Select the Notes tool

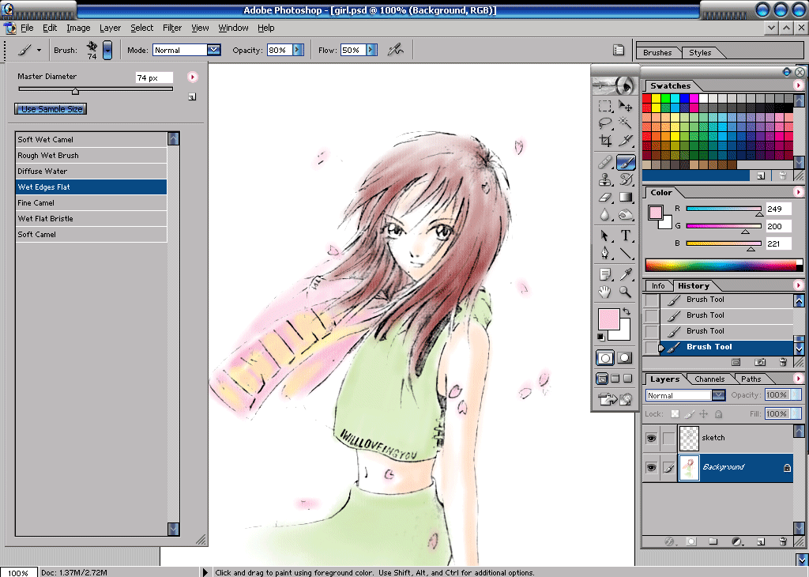(605, 274)
